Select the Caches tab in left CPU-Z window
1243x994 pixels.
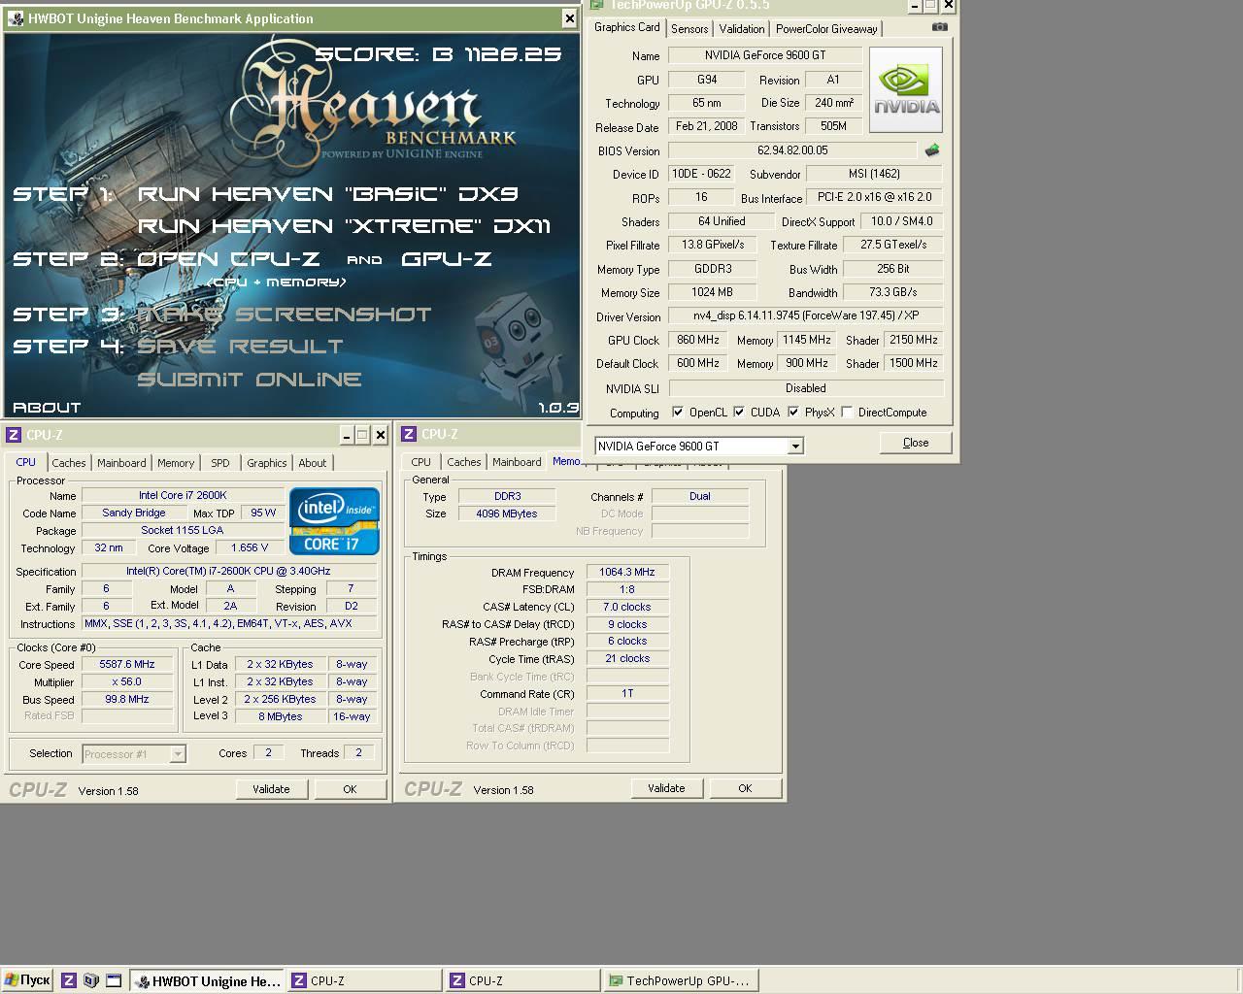point(69,463)
